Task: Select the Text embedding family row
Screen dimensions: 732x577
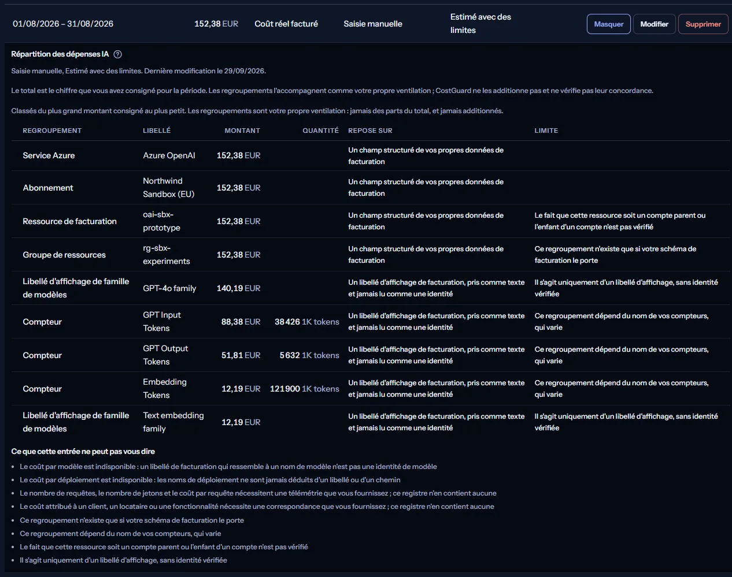Action: (x=371, y=422)
